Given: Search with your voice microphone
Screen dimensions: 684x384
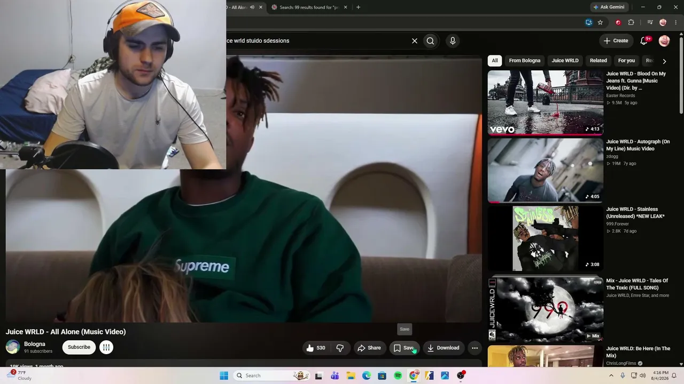Looking at the screenshot, I should pyautogui.click(x=453, y=41).
